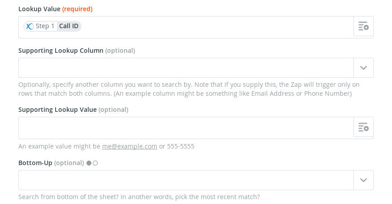
Task: Select hollow circle toggle next to Bottom-Up
Action: pos(95,163)
